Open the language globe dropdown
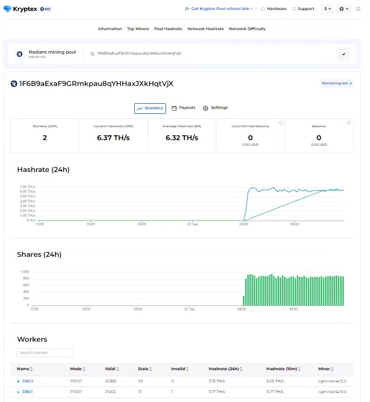The width and height of the screenshot is (370, 402). 344,9
